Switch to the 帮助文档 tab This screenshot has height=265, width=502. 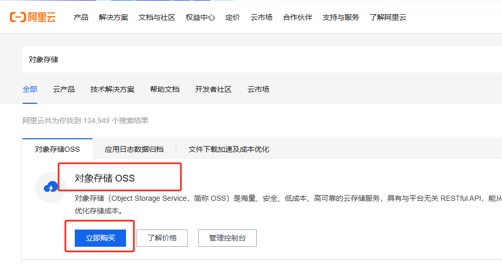pyautogui.click(x=165, y=89)
